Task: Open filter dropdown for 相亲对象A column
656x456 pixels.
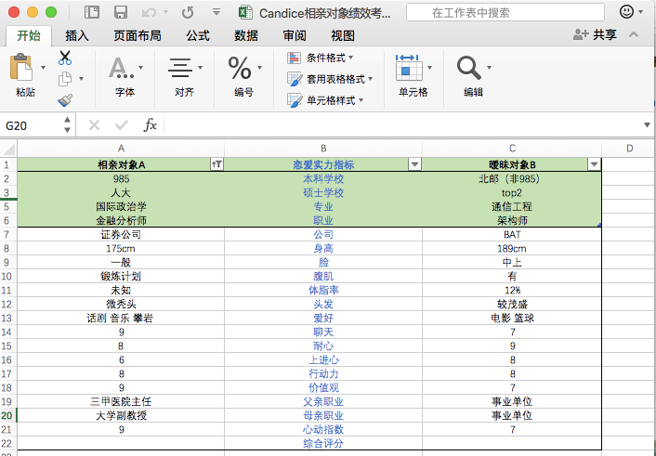Action: coord(216,164)
